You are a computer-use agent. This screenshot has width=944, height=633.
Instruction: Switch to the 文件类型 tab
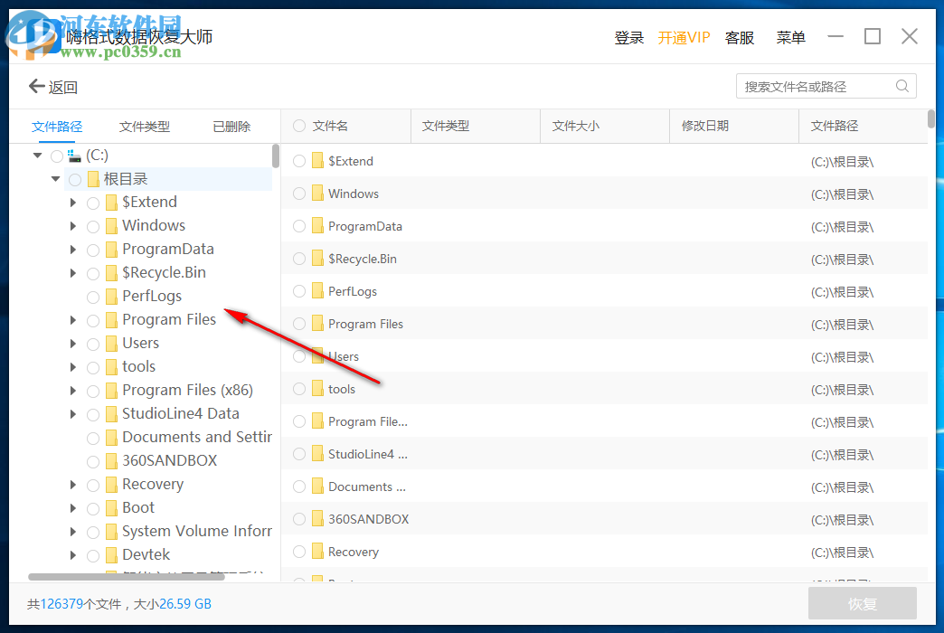(145, 127)
